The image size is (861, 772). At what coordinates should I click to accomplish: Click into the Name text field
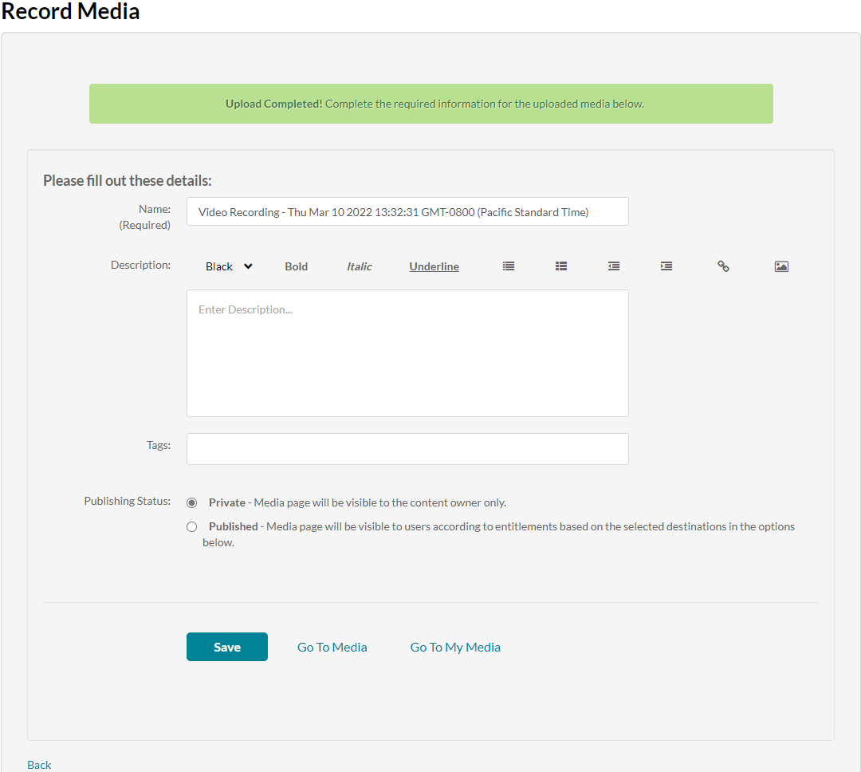[x=407, y=211]
